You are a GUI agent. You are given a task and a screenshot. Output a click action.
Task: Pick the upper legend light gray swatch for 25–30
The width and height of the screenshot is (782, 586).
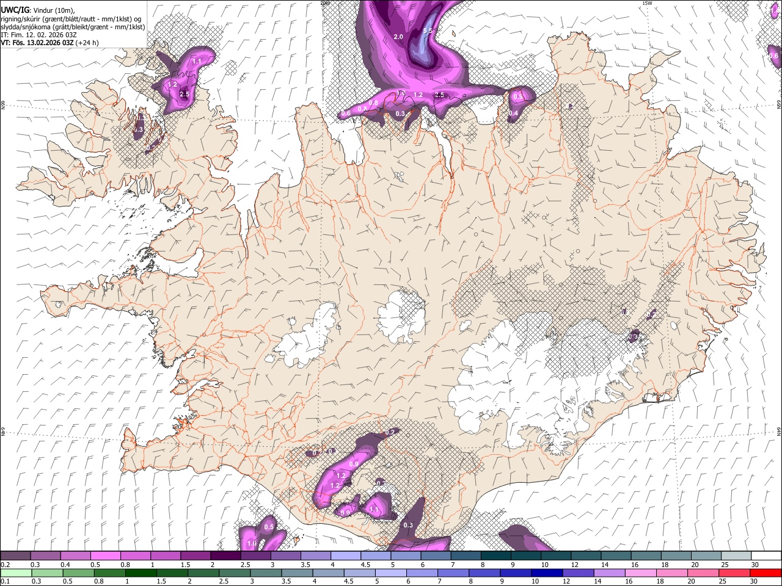click(735, 556)
